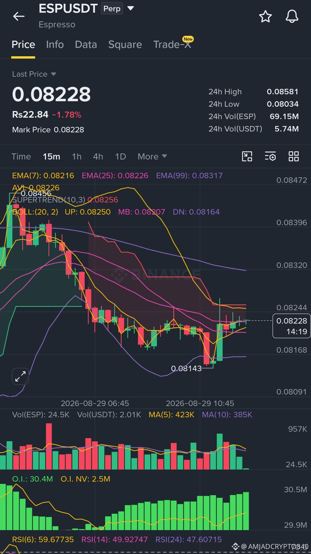
Task: Switch to the Data tab
Action: point(86,44)
